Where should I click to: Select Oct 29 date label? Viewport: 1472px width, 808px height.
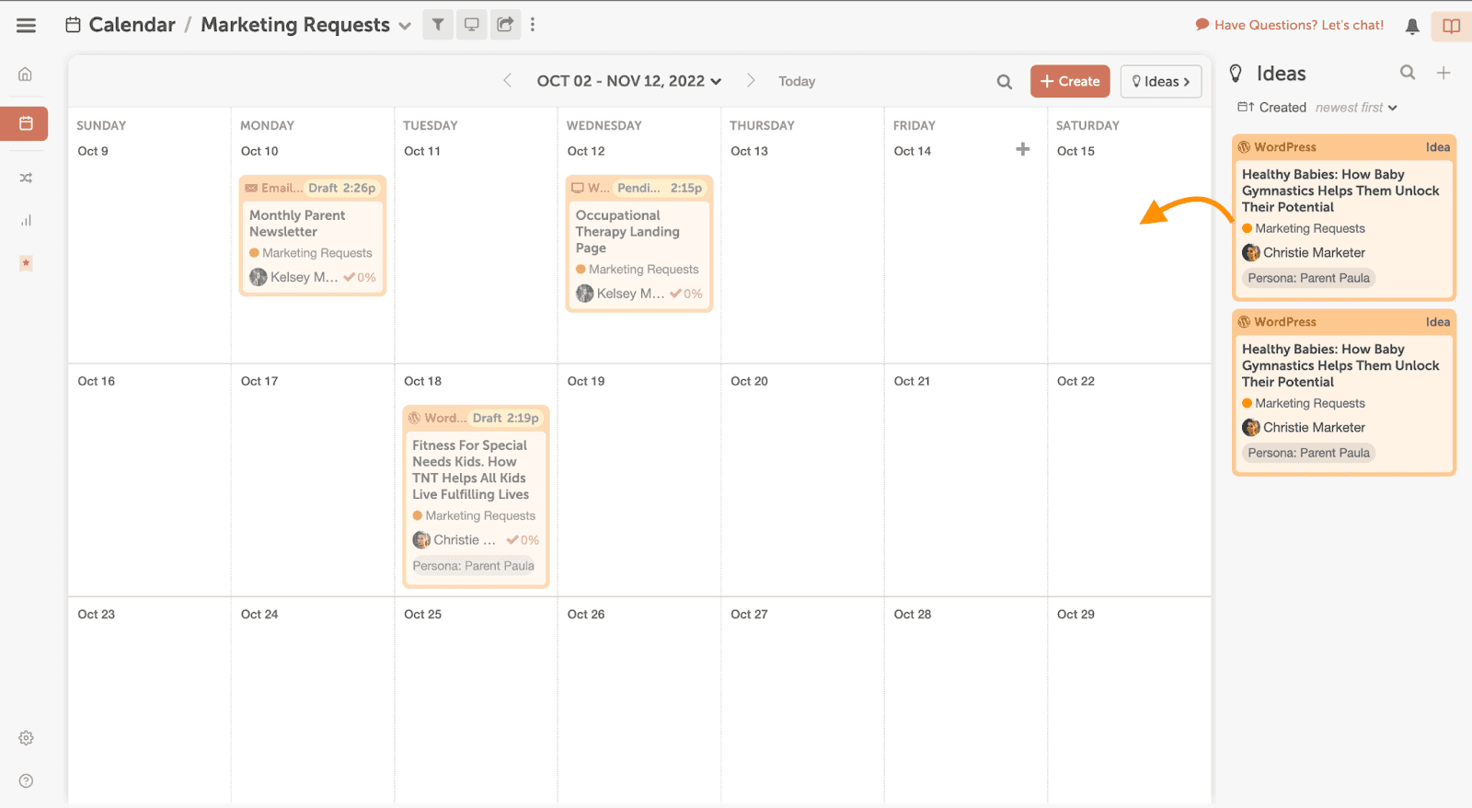pyautogui.click(x=1075, y=614)
